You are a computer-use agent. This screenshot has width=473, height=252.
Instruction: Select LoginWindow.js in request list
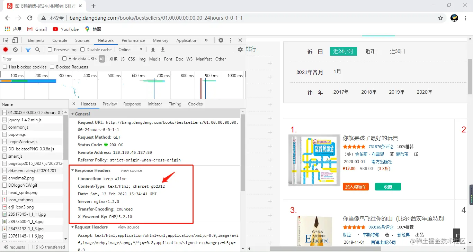point(23,141)
